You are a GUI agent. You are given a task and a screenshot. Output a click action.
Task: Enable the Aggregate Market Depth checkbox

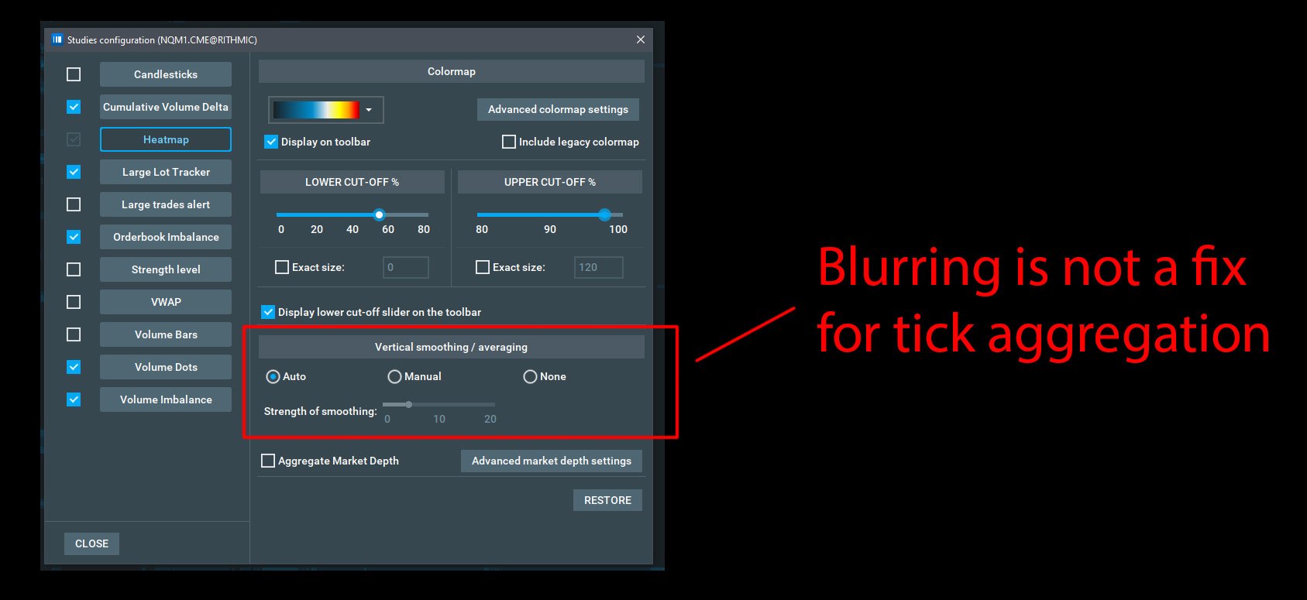(x=268, y=461)
